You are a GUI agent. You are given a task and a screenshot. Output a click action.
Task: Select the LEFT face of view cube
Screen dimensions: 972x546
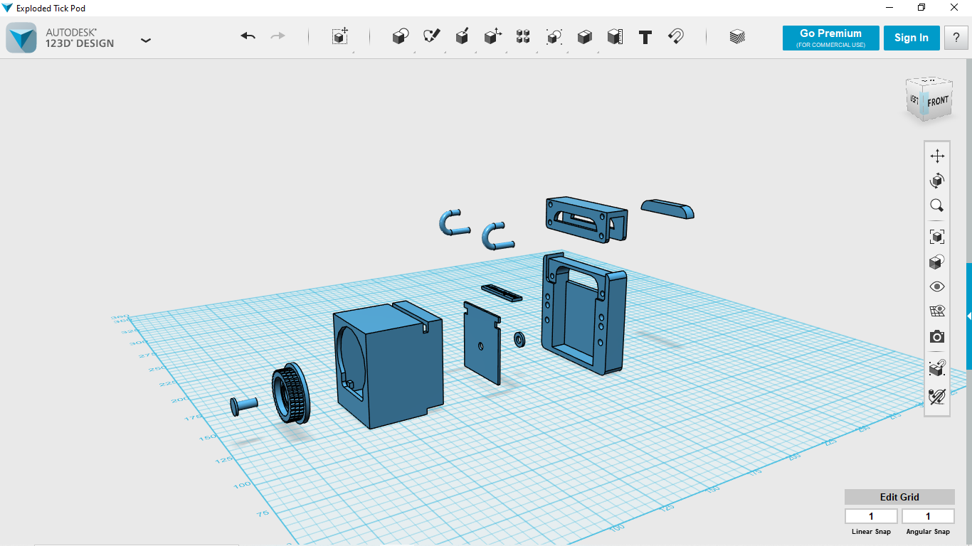(x=914, y=100)
